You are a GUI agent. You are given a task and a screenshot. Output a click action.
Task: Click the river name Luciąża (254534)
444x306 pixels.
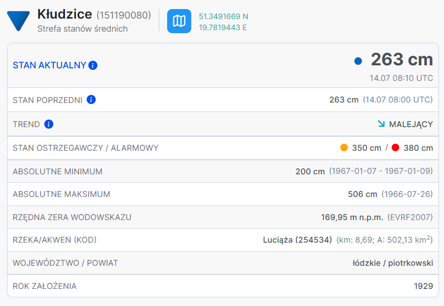(297, 240)
